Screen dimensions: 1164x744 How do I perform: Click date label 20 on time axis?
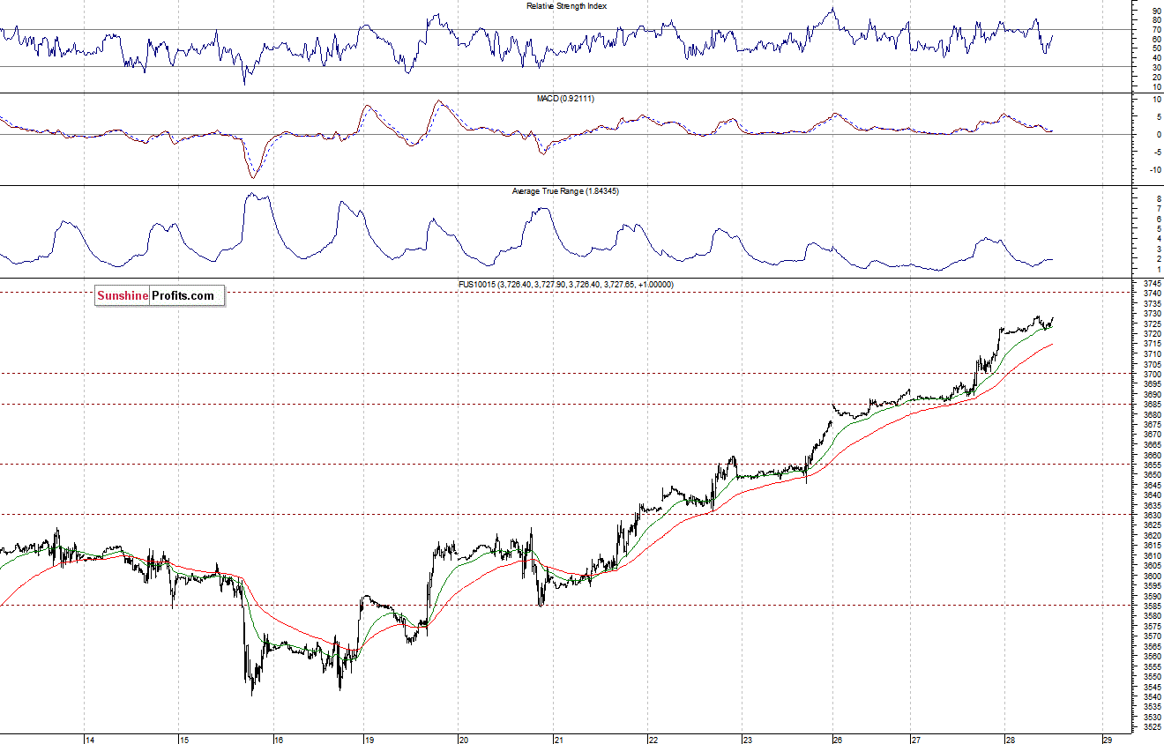pos(464,739)
